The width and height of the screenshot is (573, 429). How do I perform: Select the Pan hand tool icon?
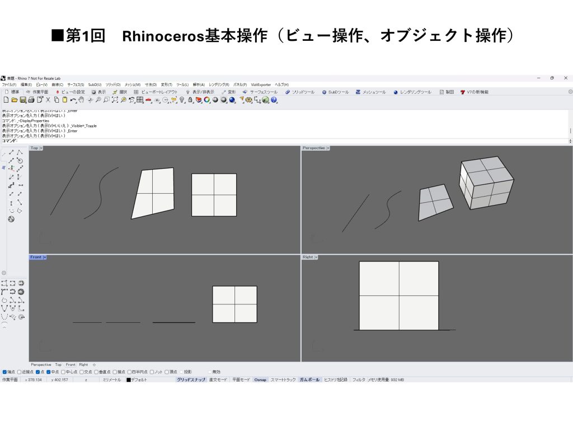[81, 100]
